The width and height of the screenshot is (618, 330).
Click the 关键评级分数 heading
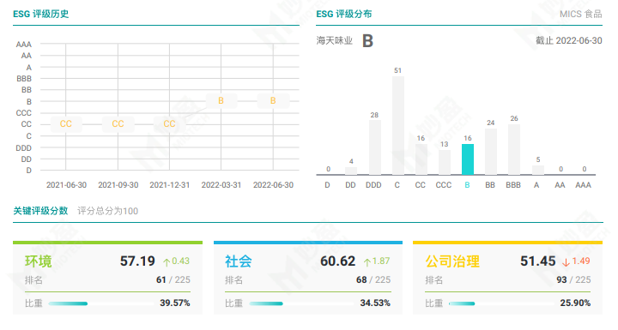pyautogui.click(x=40, y=211)
